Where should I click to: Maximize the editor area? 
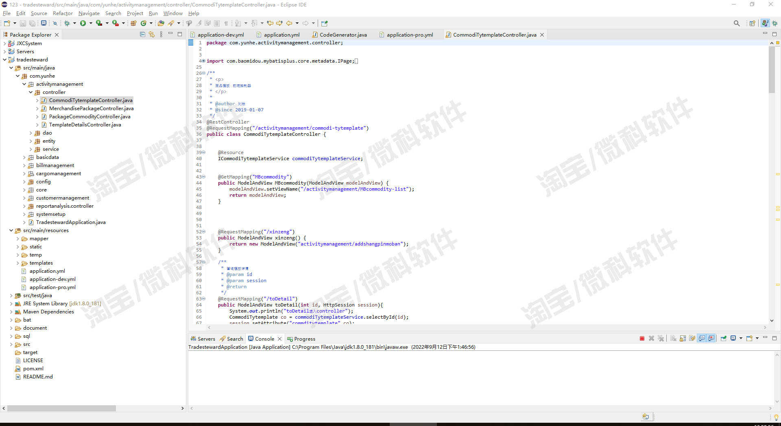774,34
